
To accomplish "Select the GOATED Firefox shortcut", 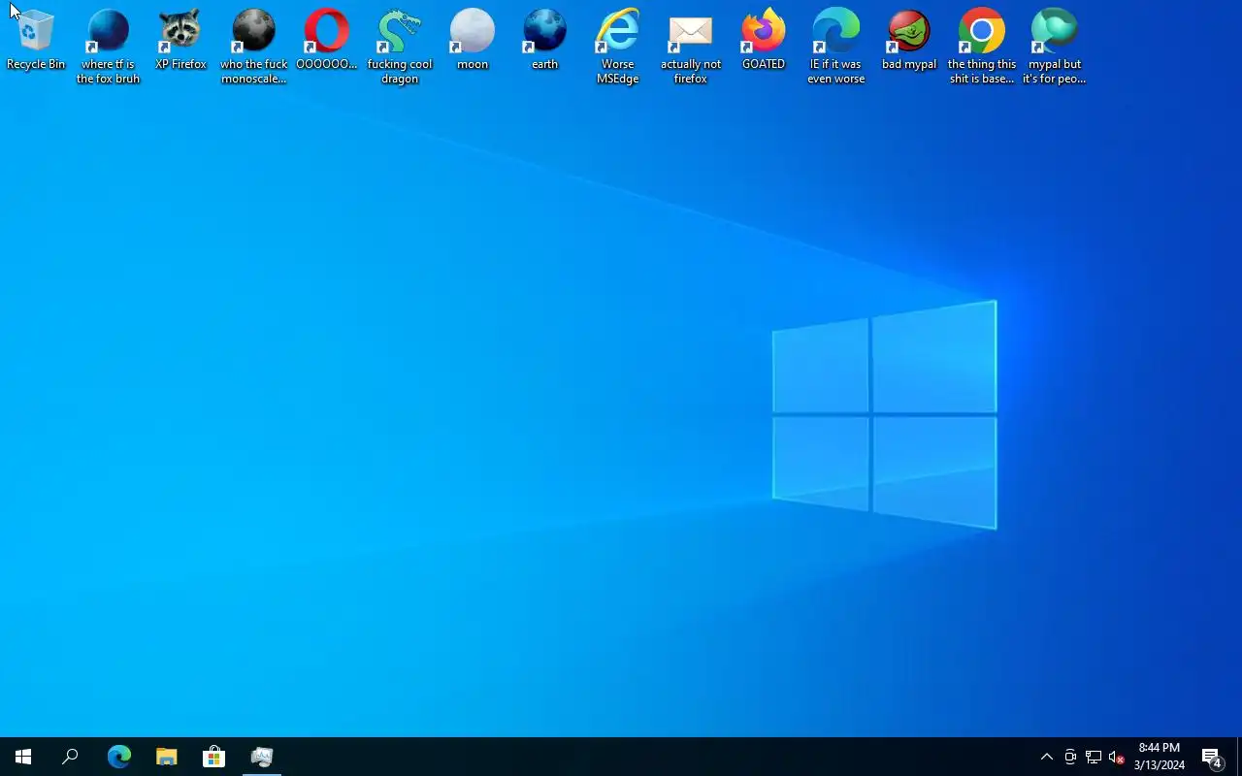I will [x=764, y=40].
